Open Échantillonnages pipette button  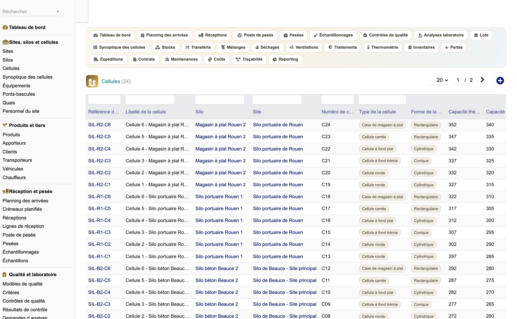coord(333,35)
